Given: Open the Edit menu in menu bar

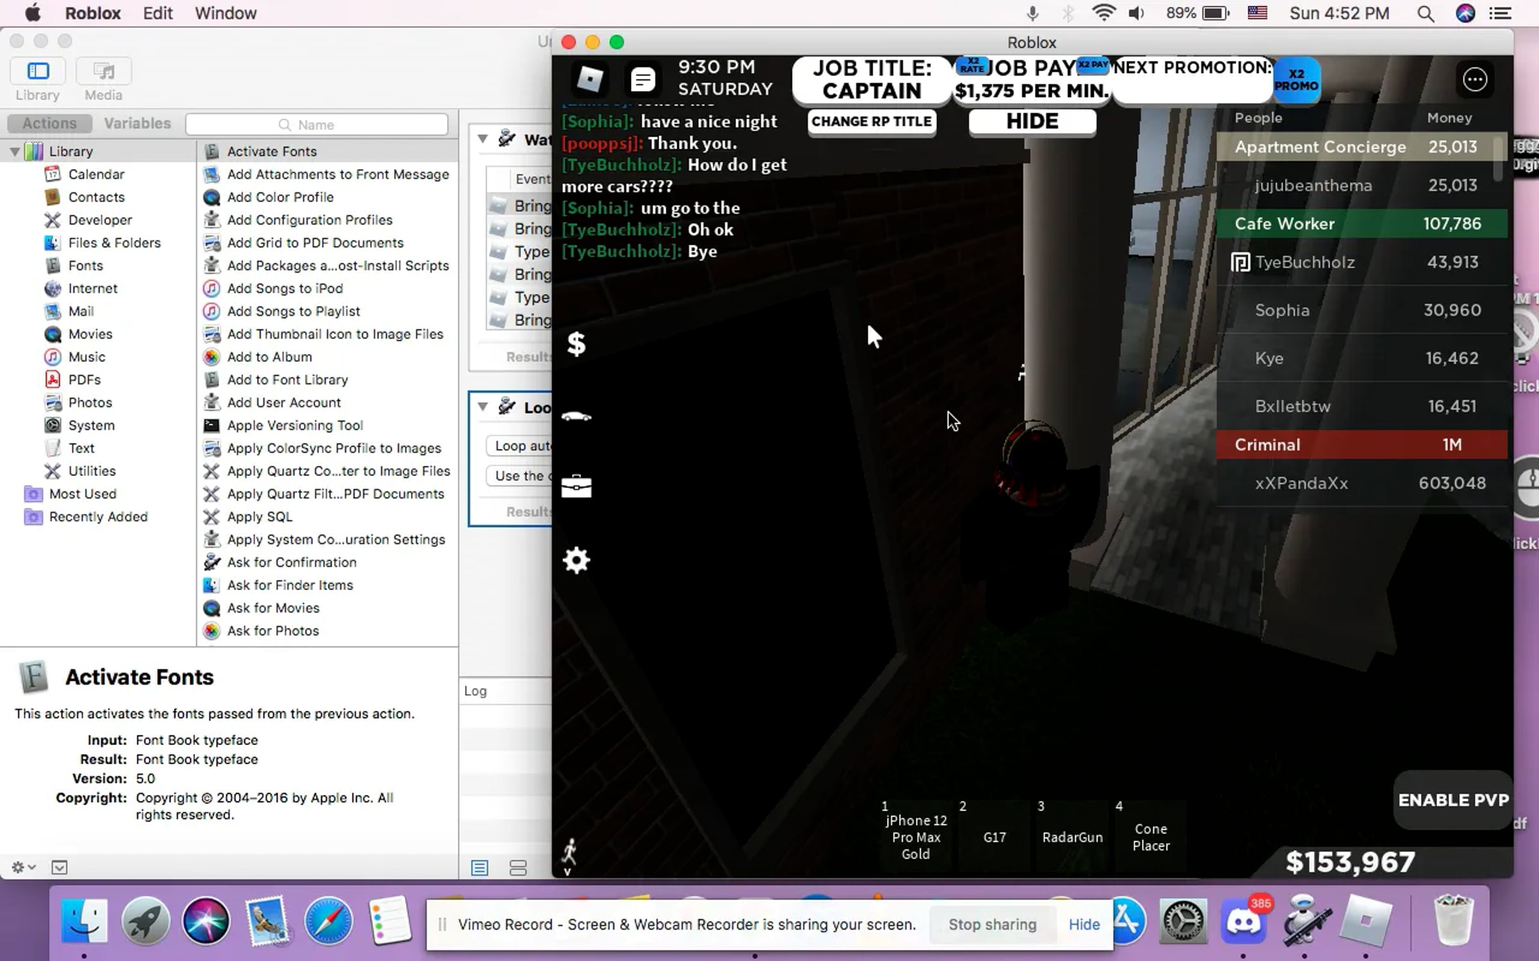Looking at the screenshot, I should [x=158, y=13].
